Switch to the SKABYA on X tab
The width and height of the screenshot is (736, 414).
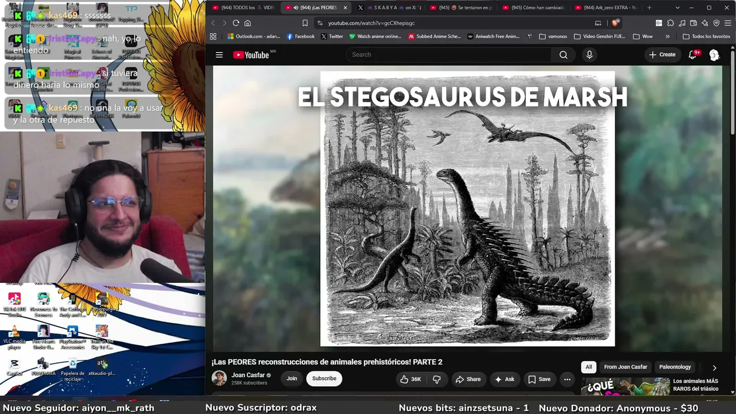(x=389, y=7)
